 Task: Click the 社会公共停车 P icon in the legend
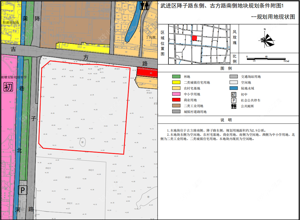pos(234,100)
